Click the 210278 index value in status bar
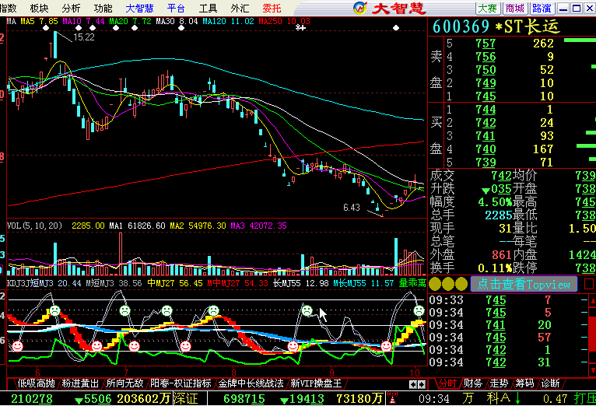The image size is (596, 406). click(32, 399)
